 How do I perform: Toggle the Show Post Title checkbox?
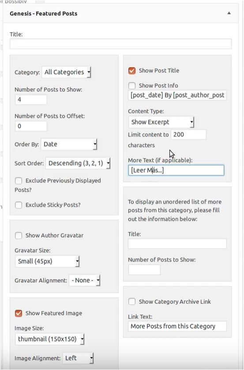click(x=132, y=71)
